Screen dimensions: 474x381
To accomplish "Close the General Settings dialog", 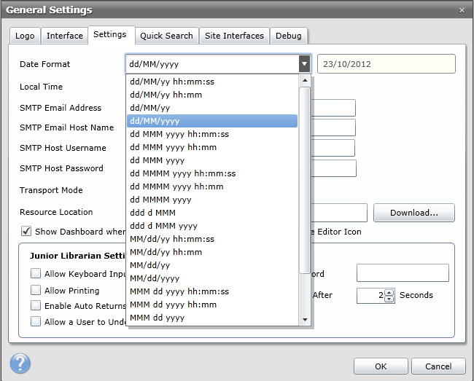I will click(x=462, y=10).
